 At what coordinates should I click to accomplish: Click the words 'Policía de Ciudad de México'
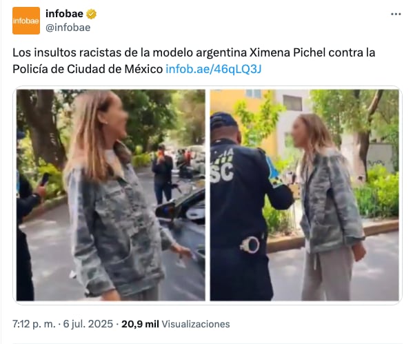coord(88,69)
